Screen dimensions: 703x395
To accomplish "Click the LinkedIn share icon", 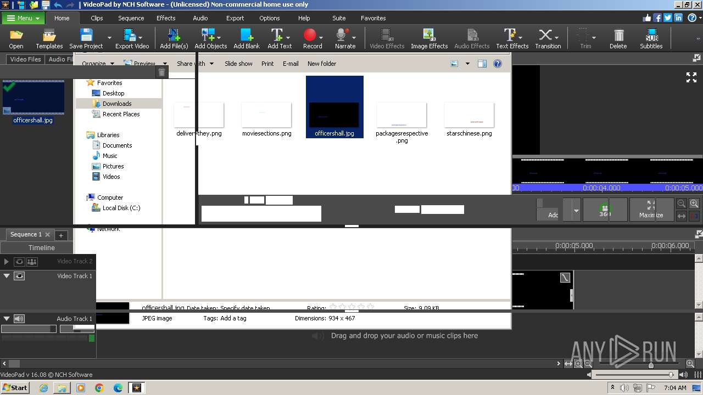I will (678, 18).
